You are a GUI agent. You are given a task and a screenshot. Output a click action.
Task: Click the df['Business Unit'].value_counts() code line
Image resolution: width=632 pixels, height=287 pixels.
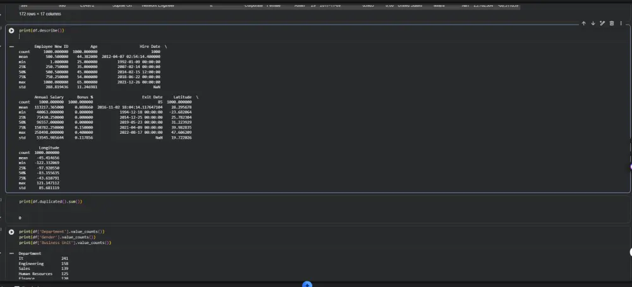65,243
